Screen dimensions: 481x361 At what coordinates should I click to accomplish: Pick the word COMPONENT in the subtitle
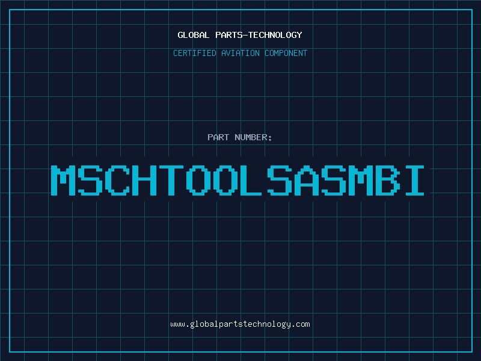(x=286, y=53)
